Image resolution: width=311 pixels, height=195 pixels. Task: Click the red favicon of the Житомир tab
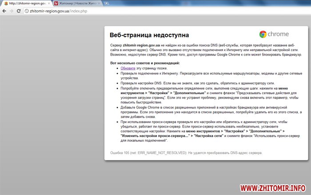click(x=56, y=3)
